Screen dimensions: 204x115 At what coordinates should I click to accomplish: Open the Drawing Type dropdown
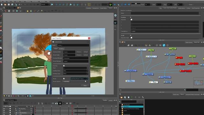pyautogui.click(x=76, y=73)
